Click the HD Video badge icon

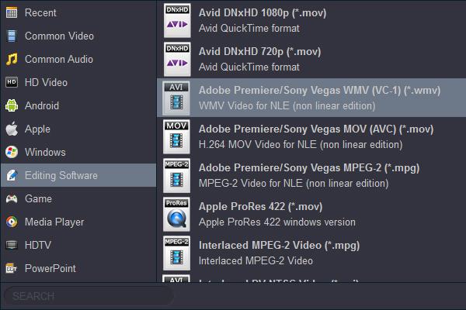click(12, 82)
